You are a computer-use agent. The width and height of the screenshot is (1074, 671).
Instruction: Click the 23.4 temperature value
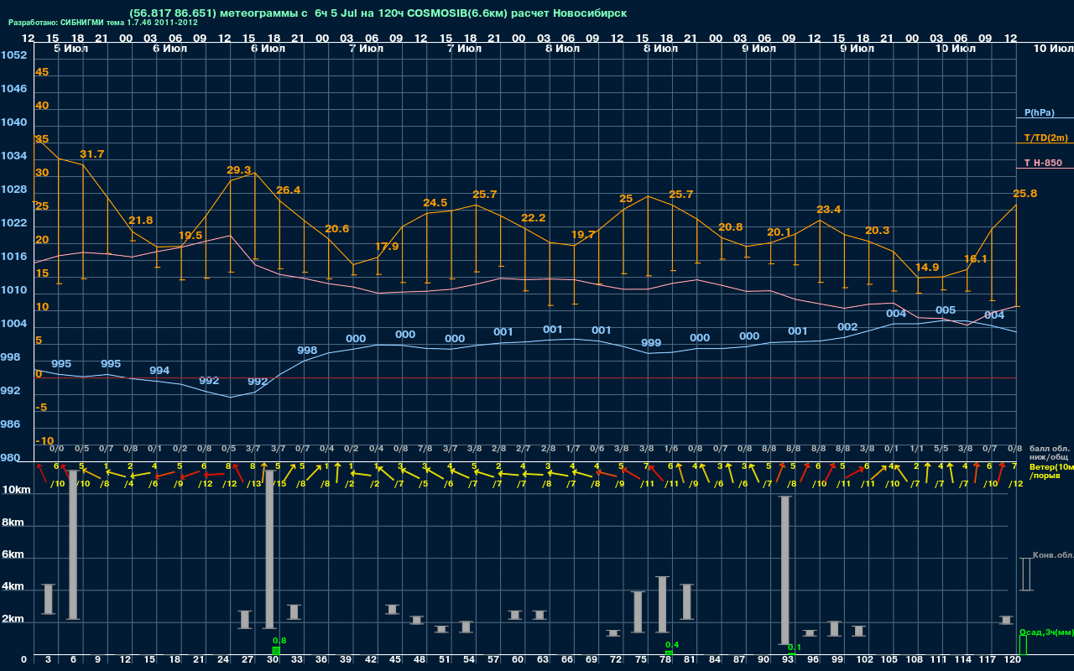[829, 210]
